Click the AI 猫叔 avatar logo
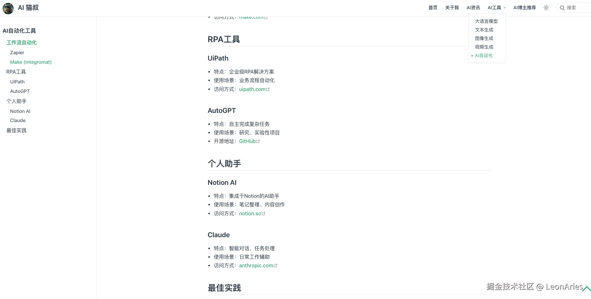Viewport: 591px width, 299px height. [8, 8]
